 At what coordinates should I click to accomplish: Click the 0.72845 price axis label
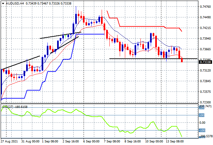coord(205,81)
